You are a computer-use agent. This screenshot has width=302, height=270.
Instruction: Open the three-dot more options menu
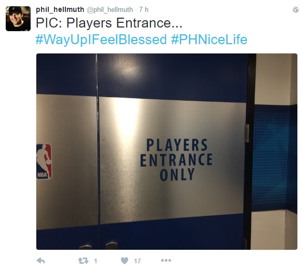click(166, 261)
